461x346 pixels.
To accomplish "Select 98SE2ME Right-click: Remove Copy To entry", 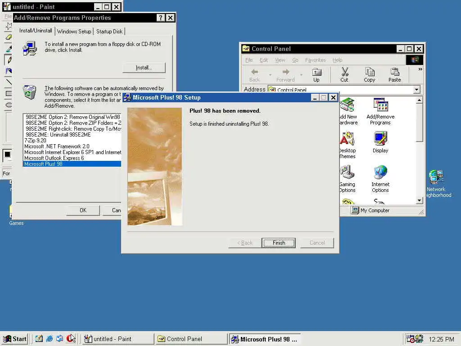I will 72,129.
